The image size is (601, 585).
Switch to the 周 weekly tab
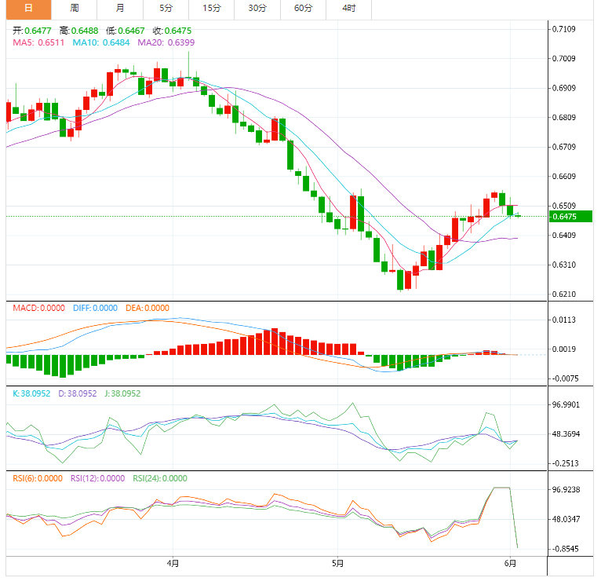(75, 9)
